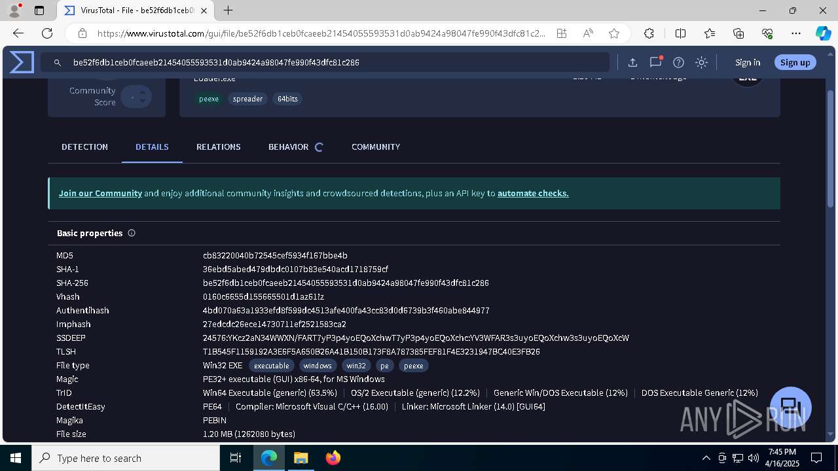Open the volume control tray icon
The height and width of the screenshot is (471, 838).
pos(754,458)
